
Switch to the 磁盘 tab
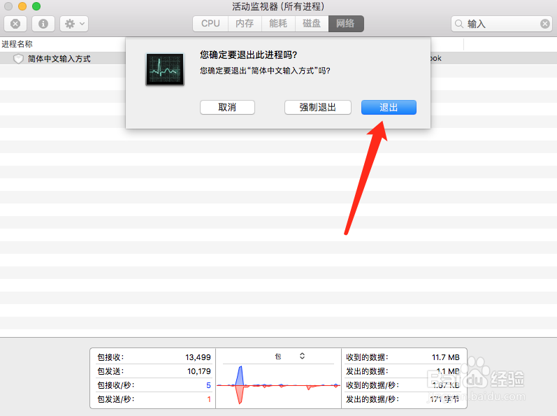pos(312,24)
